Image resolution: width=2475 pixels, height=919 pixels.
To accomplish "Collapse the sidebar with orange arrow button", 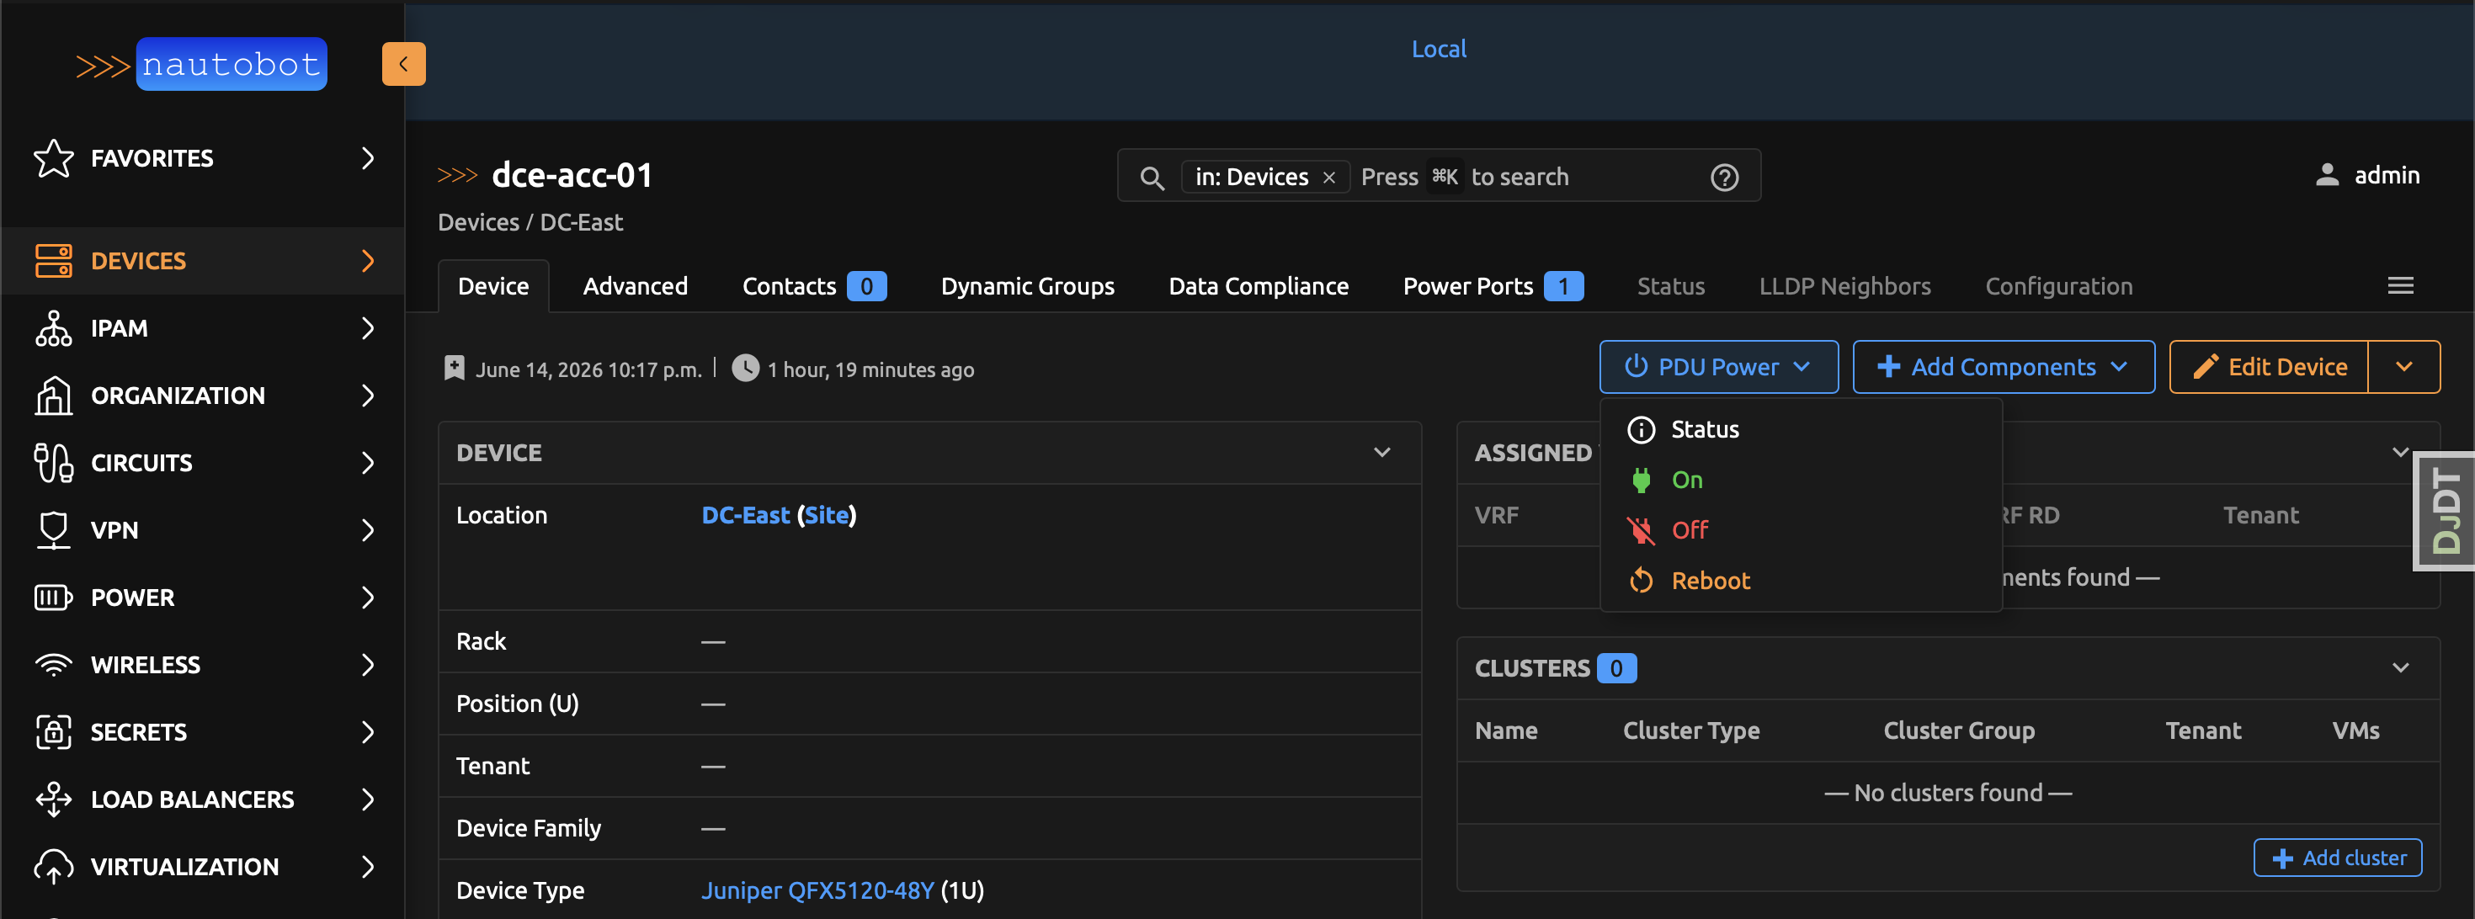I will point(403,64).
